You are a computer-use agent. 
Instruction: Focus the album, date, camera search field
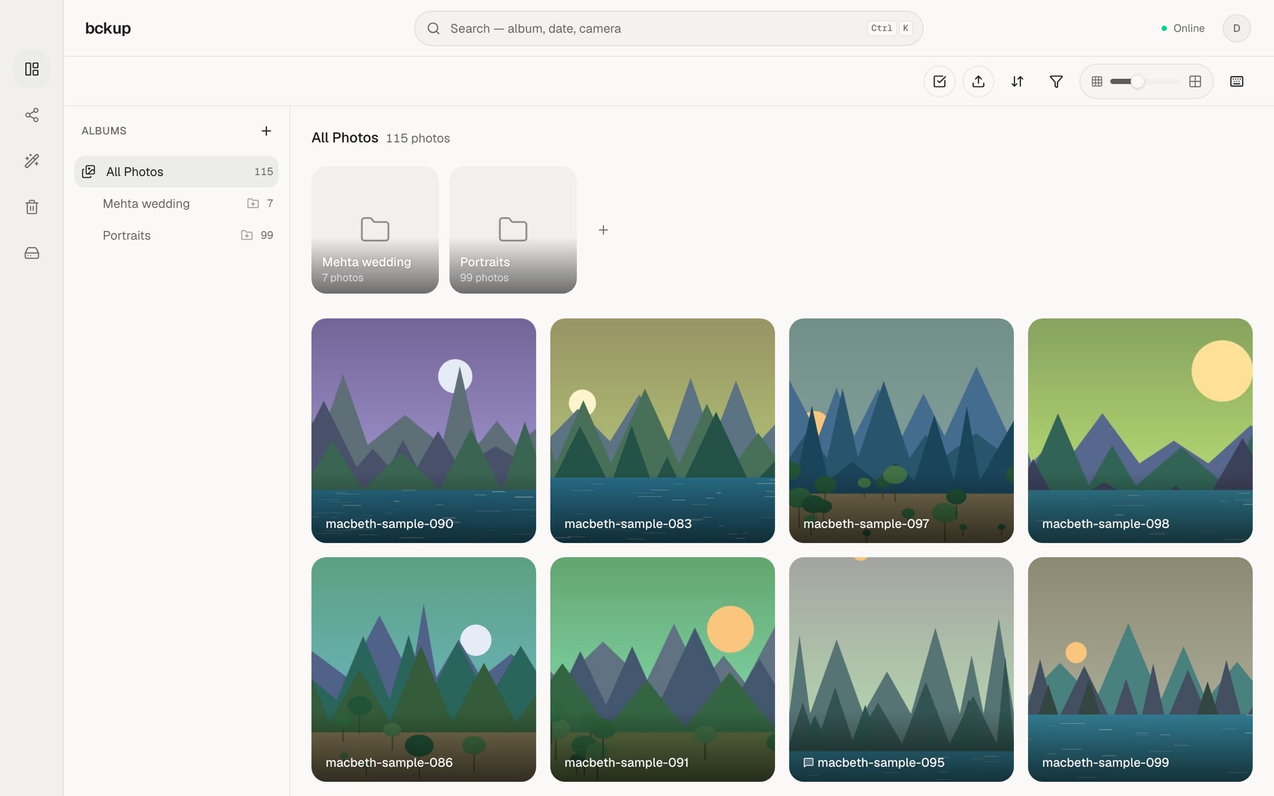point(668,28)
